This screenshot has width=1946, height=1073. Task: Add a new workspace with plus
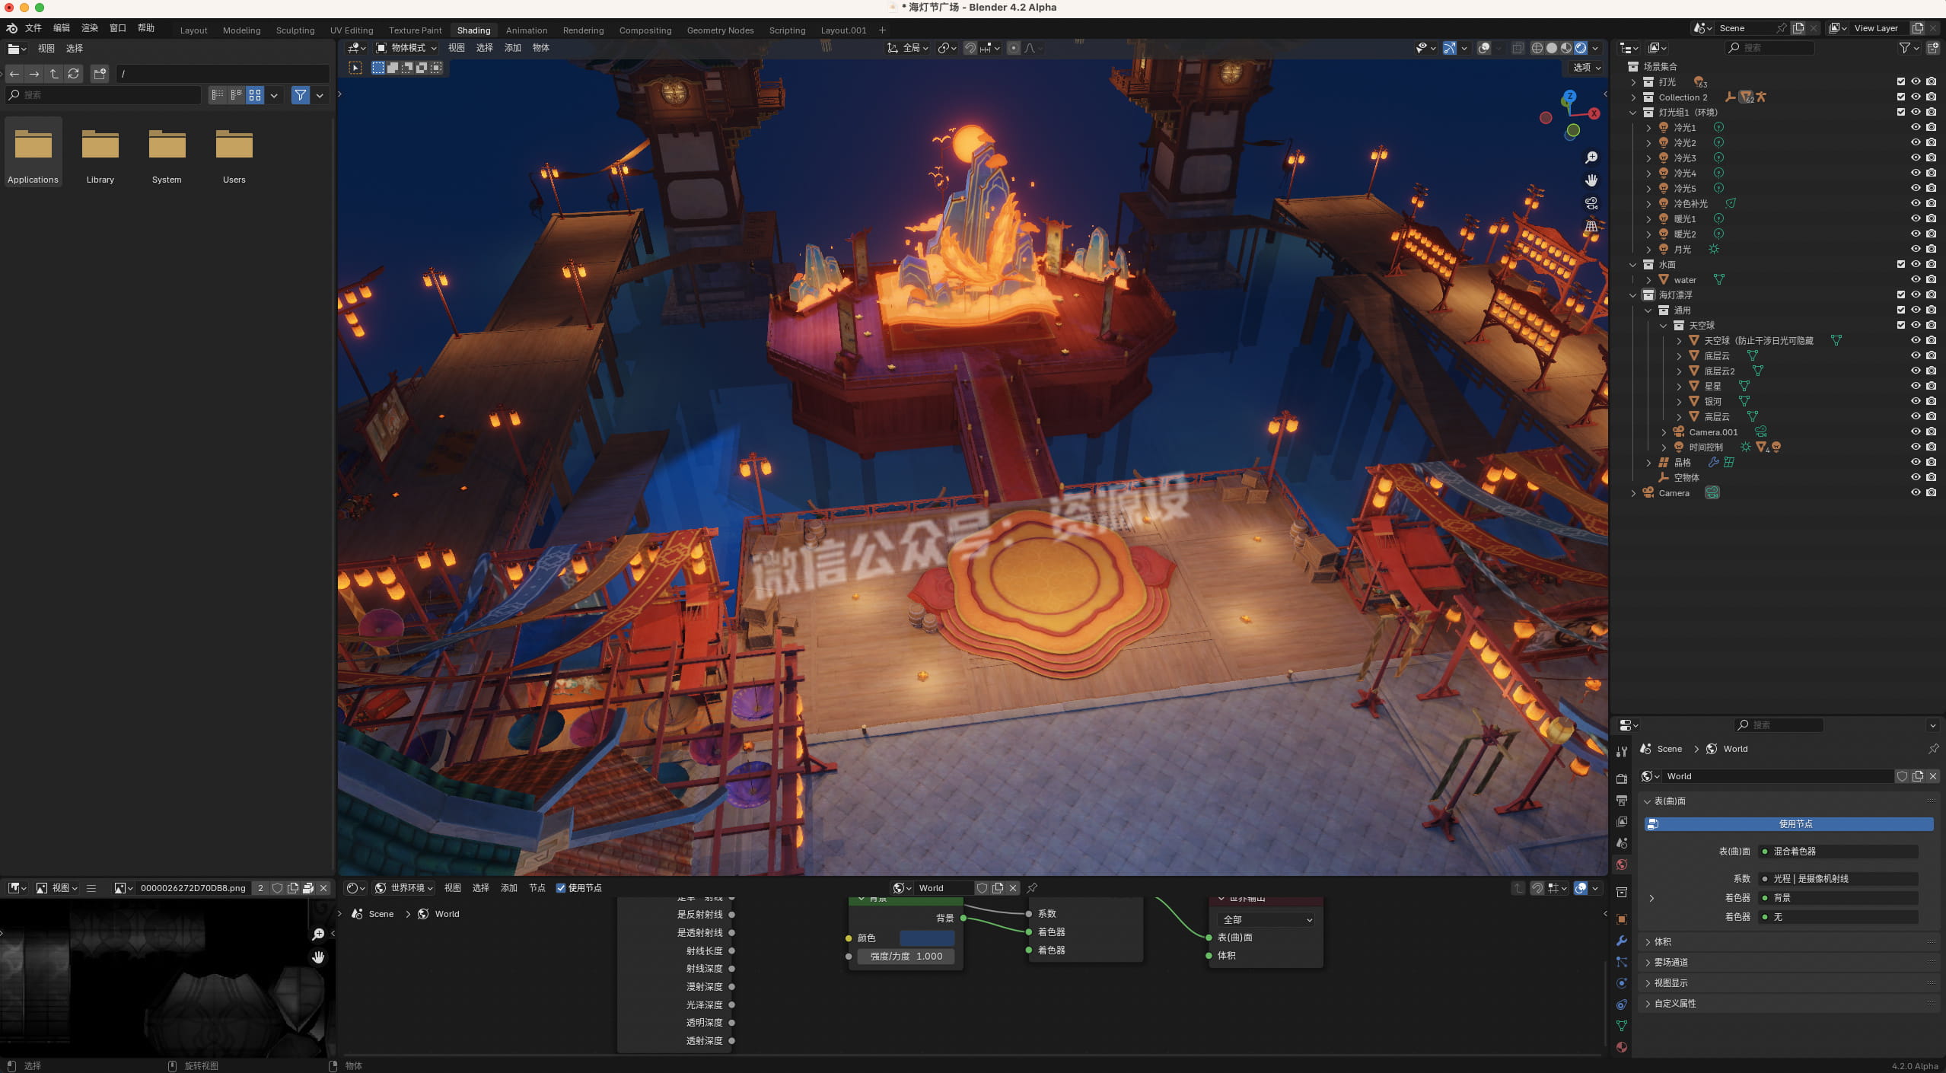click(882, 30)
